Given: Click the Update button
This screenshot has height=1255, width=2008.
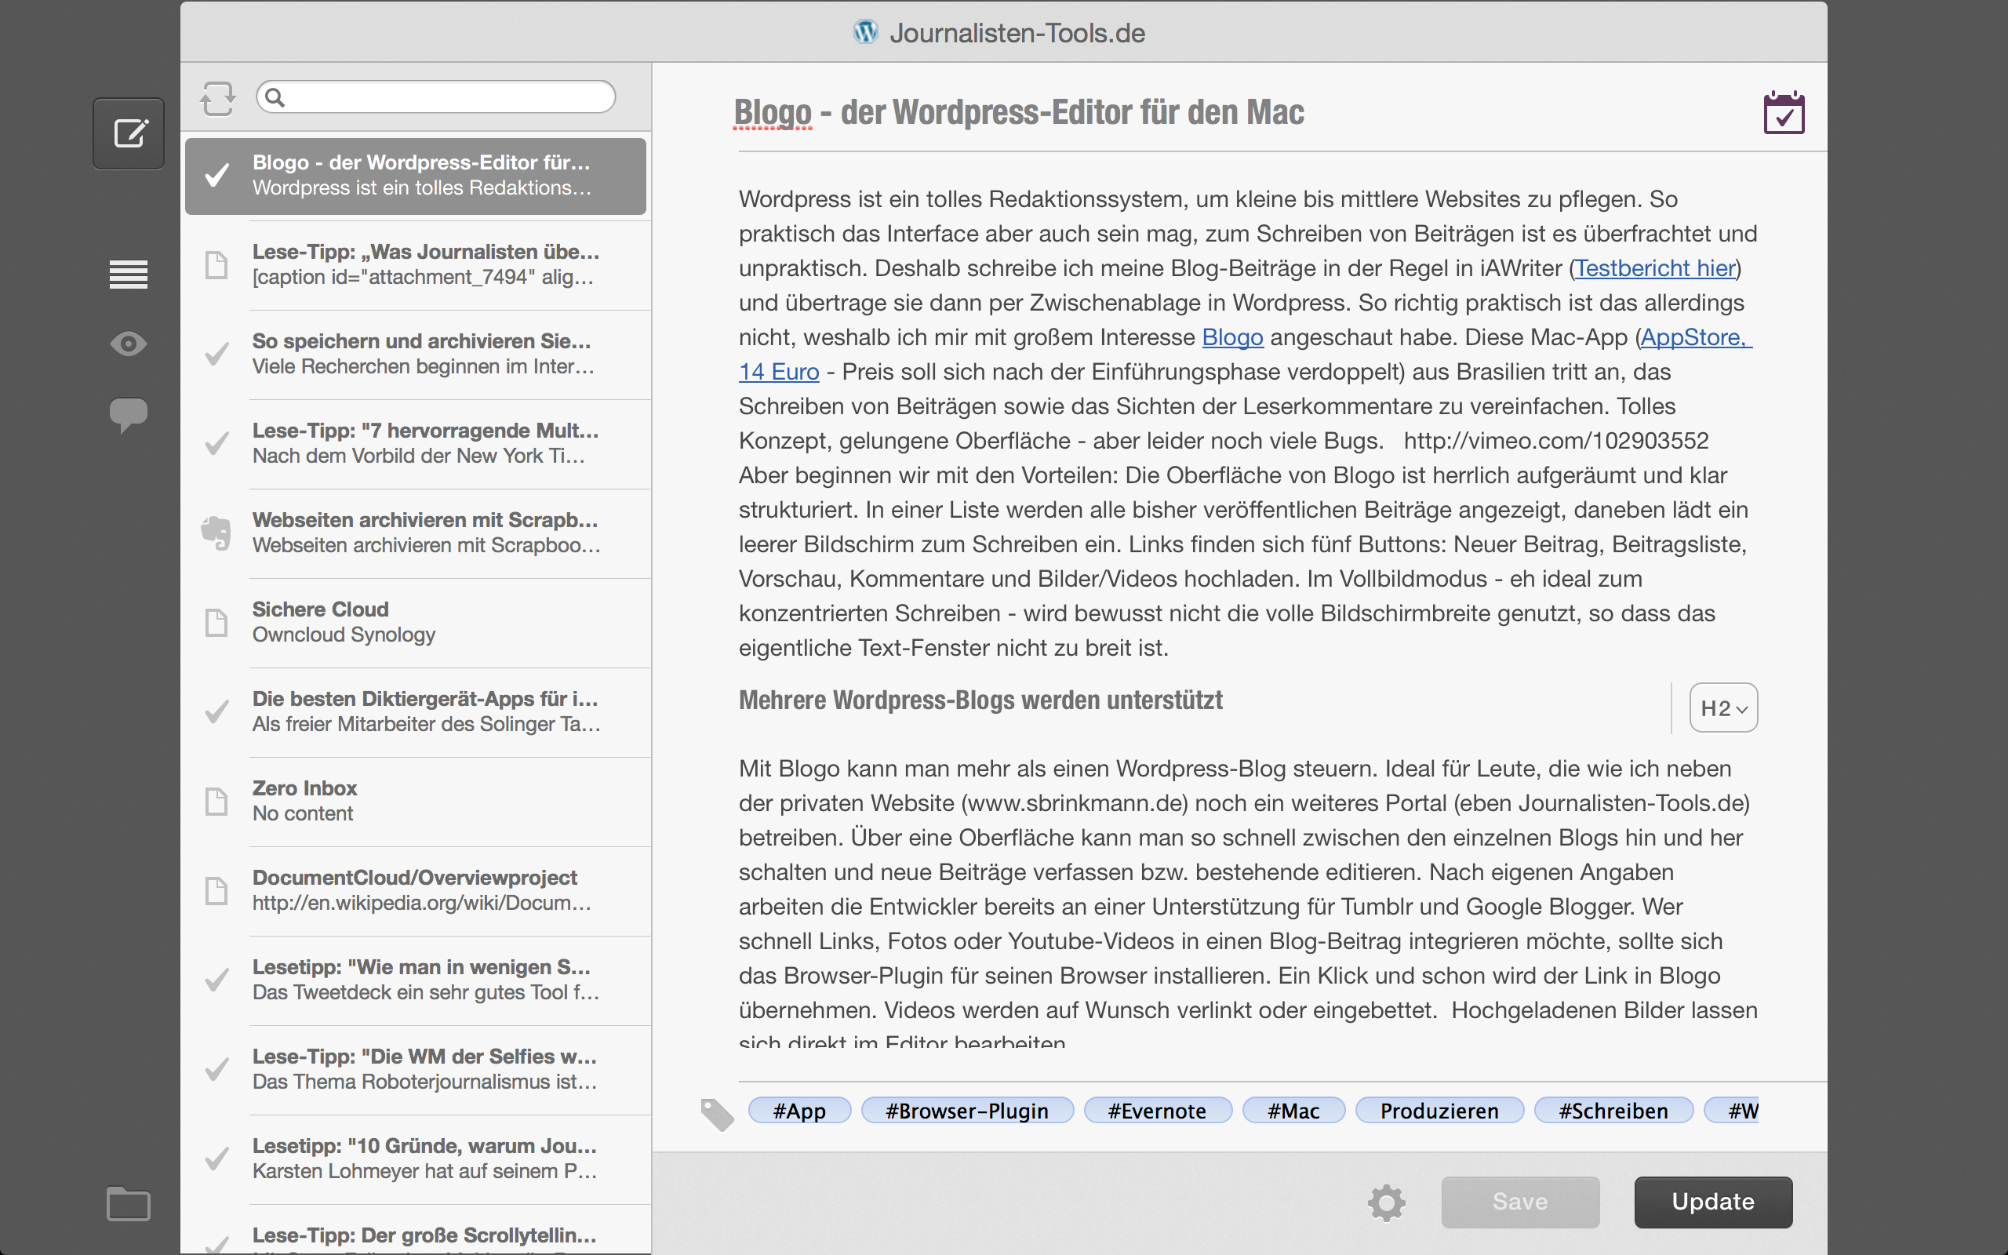Looking at the screenshot, I should [1712, 1202].
